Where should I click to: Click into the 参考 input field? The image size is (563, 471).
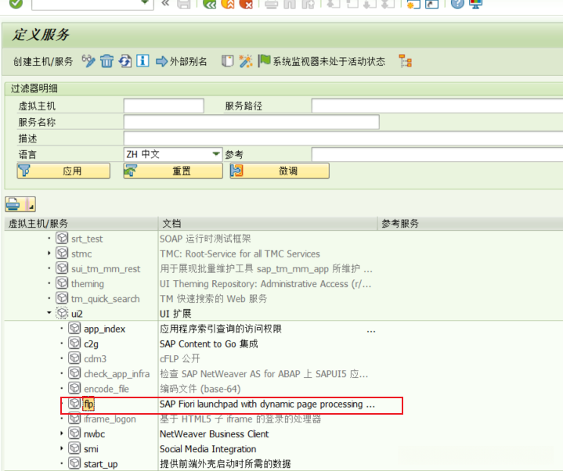pos(438,154)
